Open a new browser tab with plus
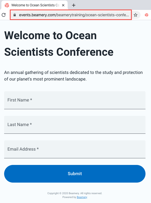The height and width of the screenshot is (203, 151). click(x=74, y=5)
